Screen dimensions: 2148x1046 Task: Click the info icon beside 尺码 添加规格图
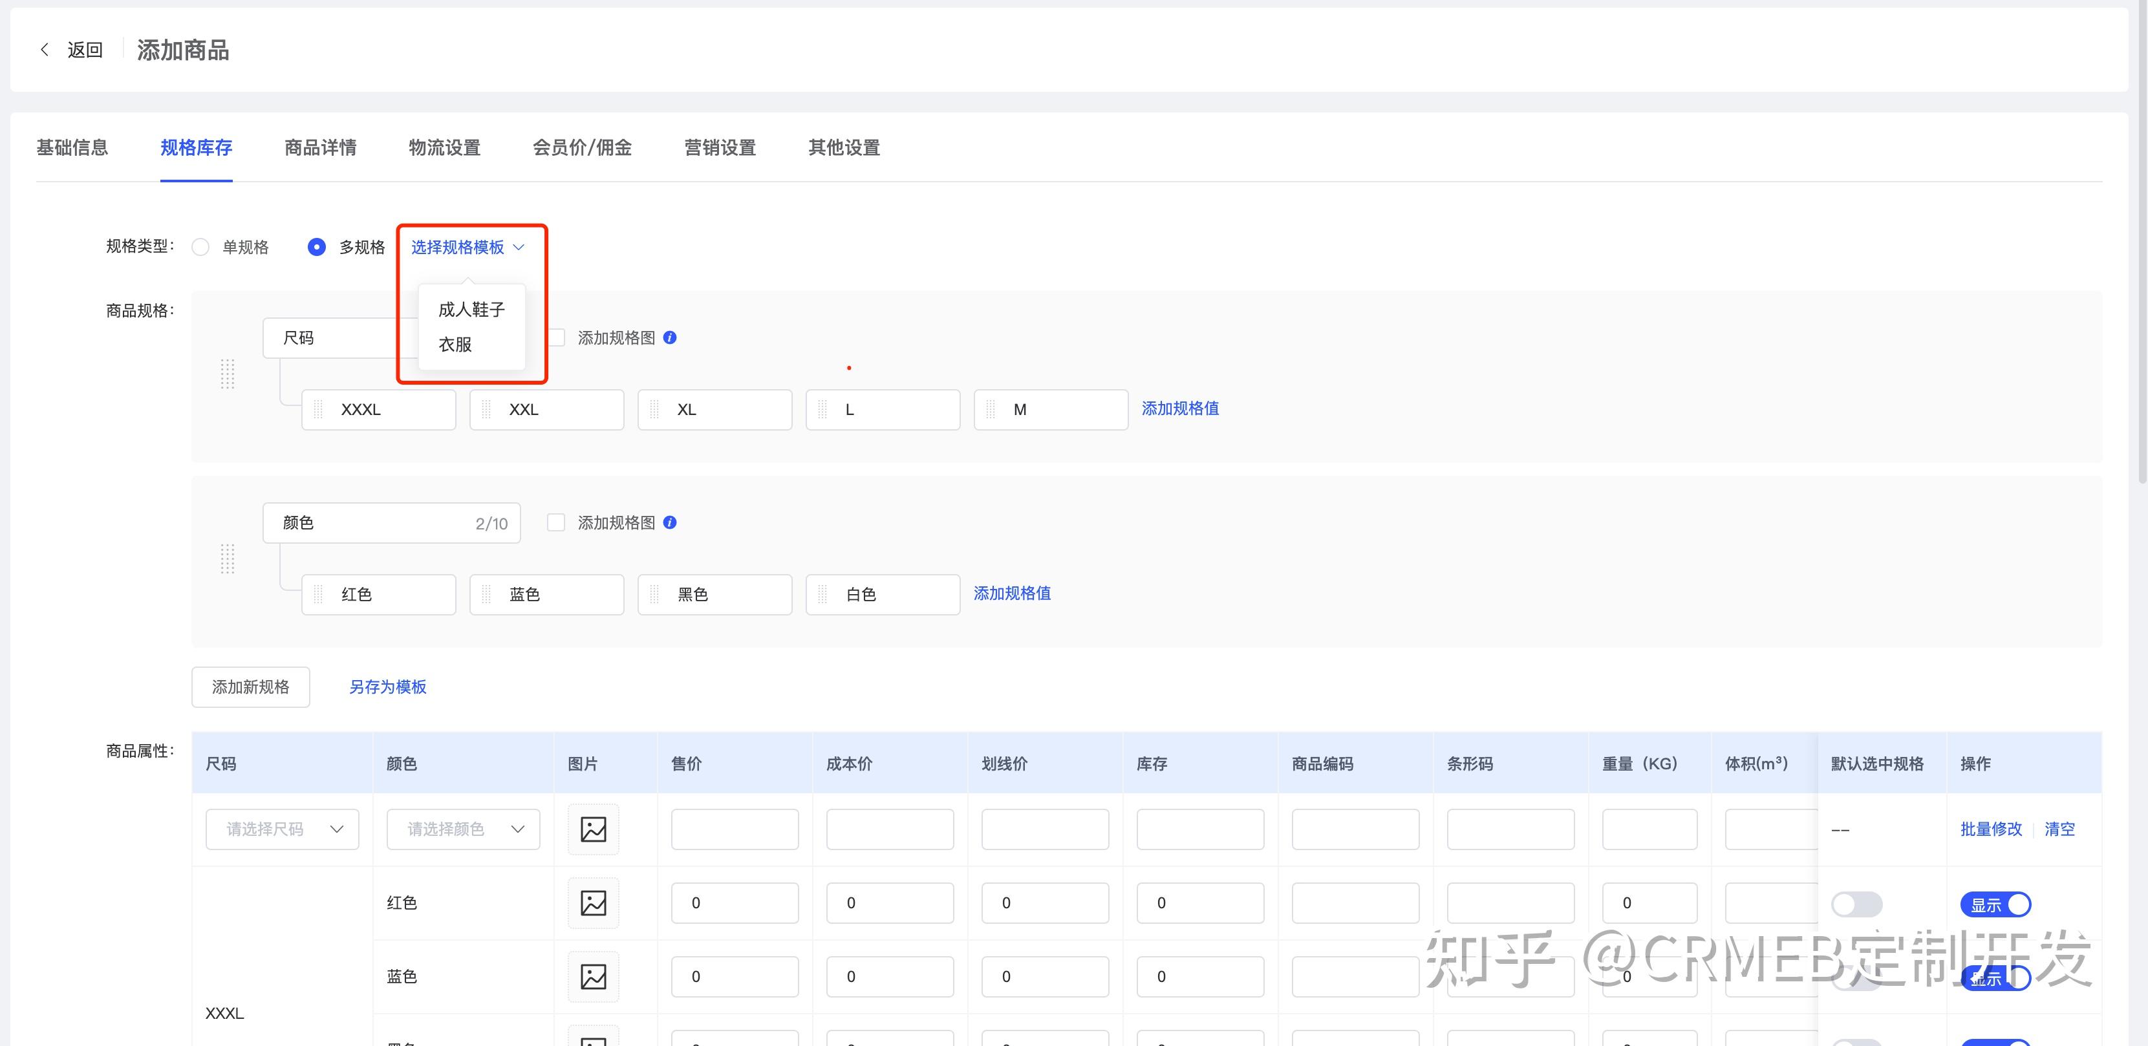[670, 337]
